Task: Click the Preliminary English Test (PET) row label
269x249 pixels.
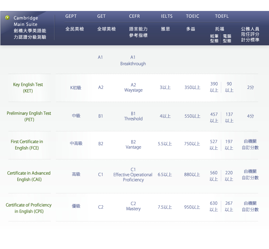Action: (x=29, y=116)
